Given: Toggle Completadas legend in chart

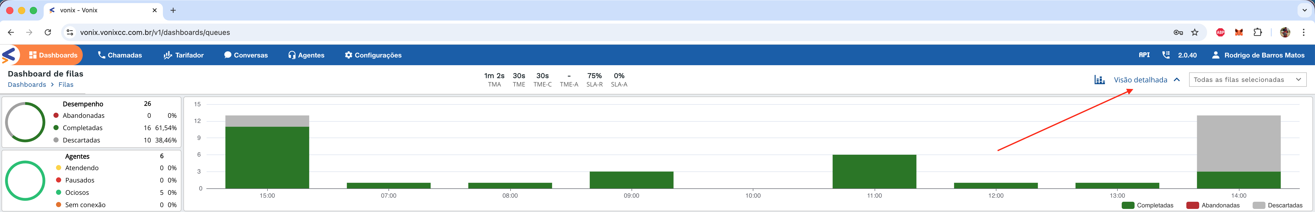Looking at the screenshot, I should [1147, 205].
